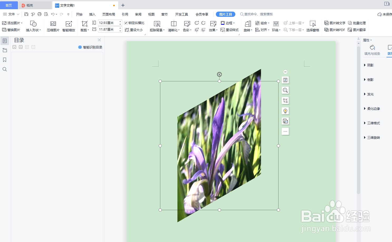The image size is (392, 242).
Task: Click the Redo arrow icon
Action: [x=62, y=14]
